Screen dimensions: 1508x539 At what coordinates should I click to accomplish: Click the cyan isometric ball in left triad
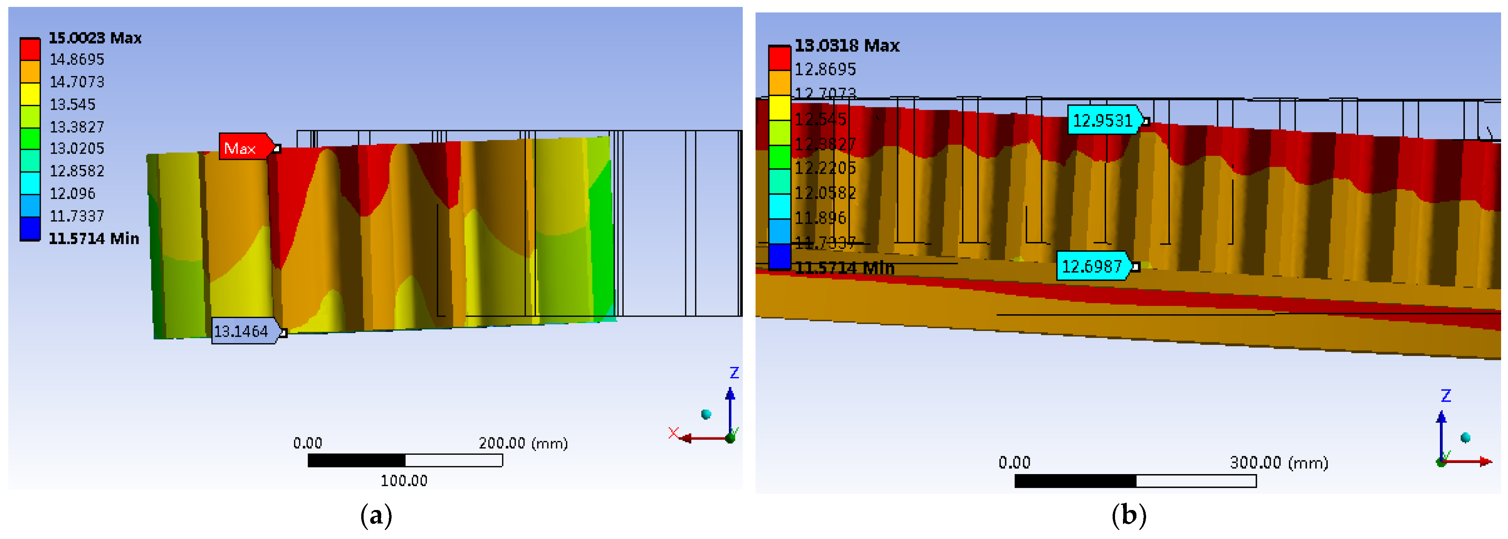click(x=707, y=414)
